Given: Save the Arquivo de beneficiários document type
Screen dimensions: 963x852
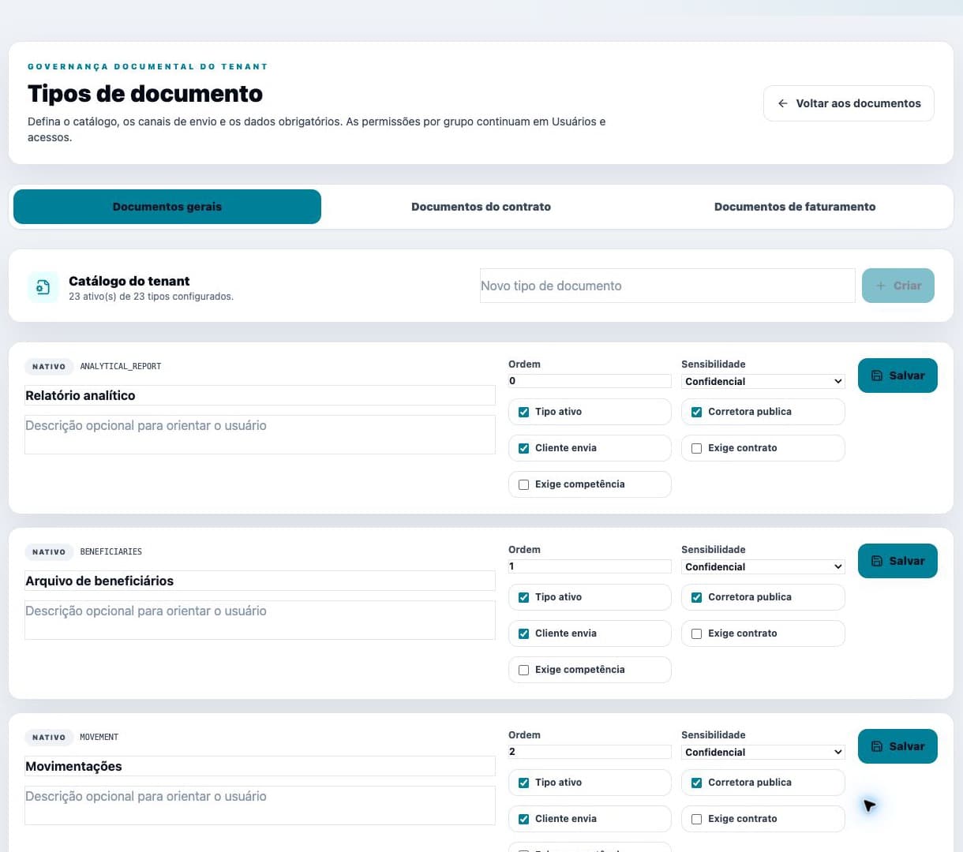Looking at the screenshot, I should point(897,561).
